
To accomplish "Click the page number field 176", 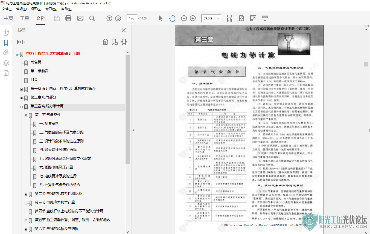I will tap(132, 18).
